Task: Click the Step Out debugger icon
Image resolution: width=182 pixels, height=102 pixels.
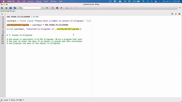Action: point(76,8)
